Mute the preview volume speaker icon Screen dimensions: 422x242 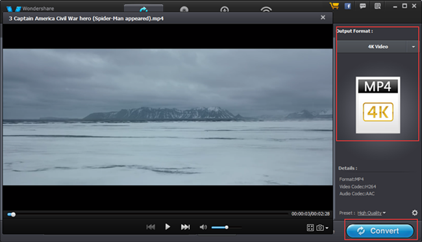pyautogui.click(x=203, y=227)
